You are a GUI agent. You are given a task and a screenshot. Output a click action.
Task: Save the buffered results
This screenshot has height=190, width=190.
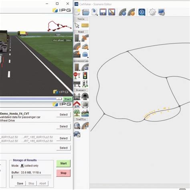pos(20,184)
